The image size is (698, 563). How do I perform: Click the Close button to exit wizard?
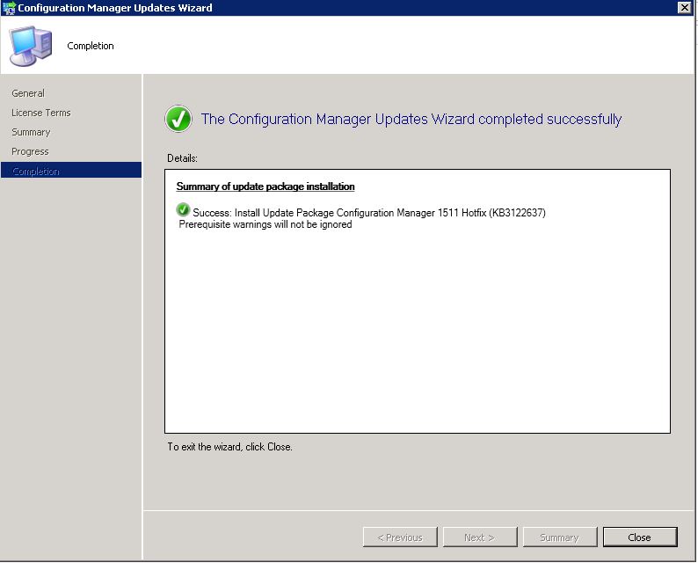(639, 537)
